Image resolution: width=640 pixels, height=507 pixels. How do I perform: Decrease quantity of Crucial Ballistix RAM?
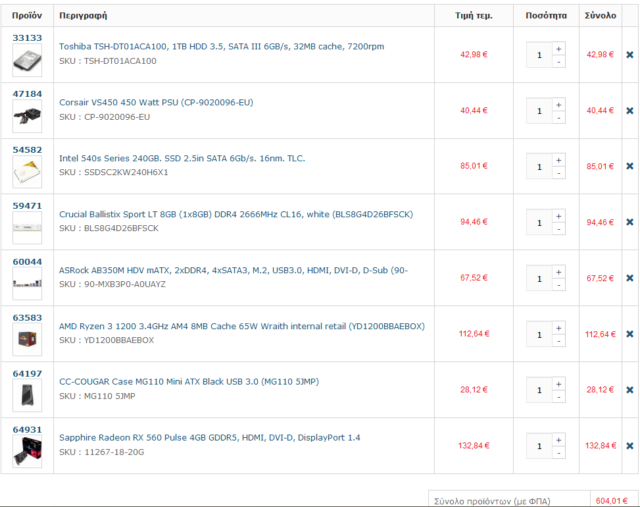[559, 229]
